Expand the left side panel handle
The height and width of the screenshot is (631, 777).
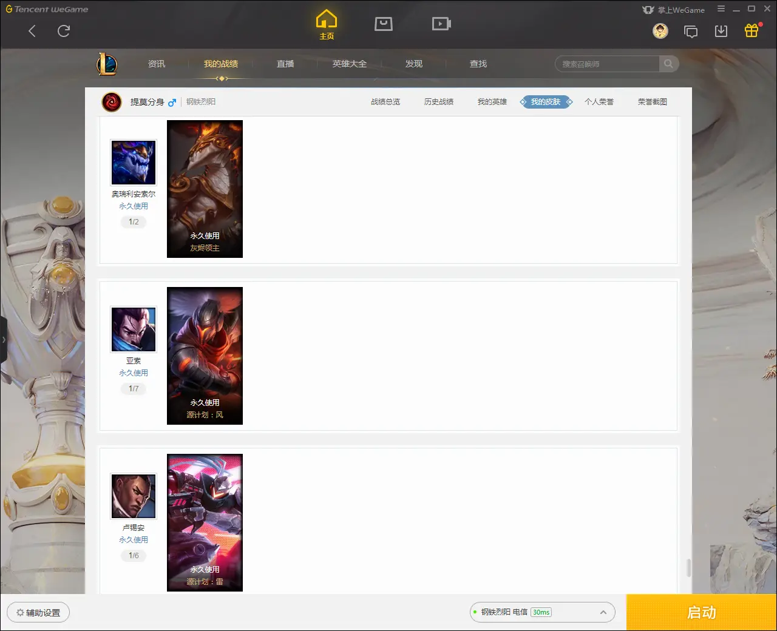tap(4, 340)
